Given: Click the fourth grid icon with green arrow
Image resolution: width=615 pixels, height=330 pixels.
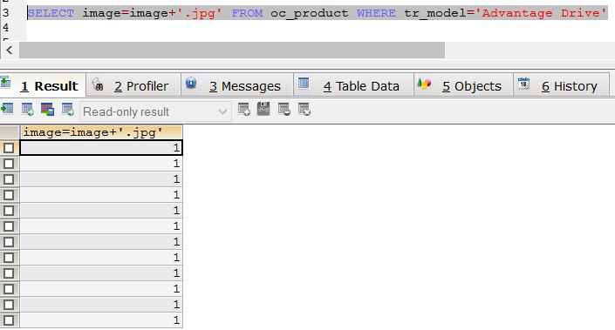Looking at the screenshot, I should coord(67,109).
